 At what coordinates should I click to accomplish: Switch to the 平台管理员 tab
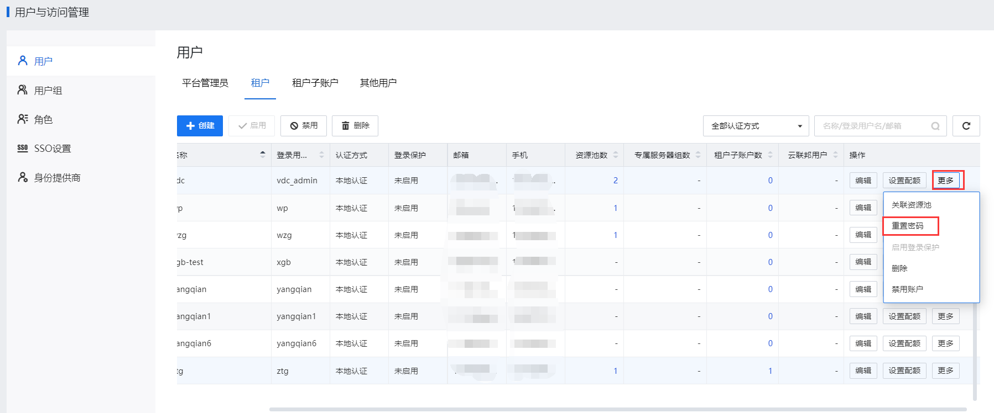pos(205,83)
